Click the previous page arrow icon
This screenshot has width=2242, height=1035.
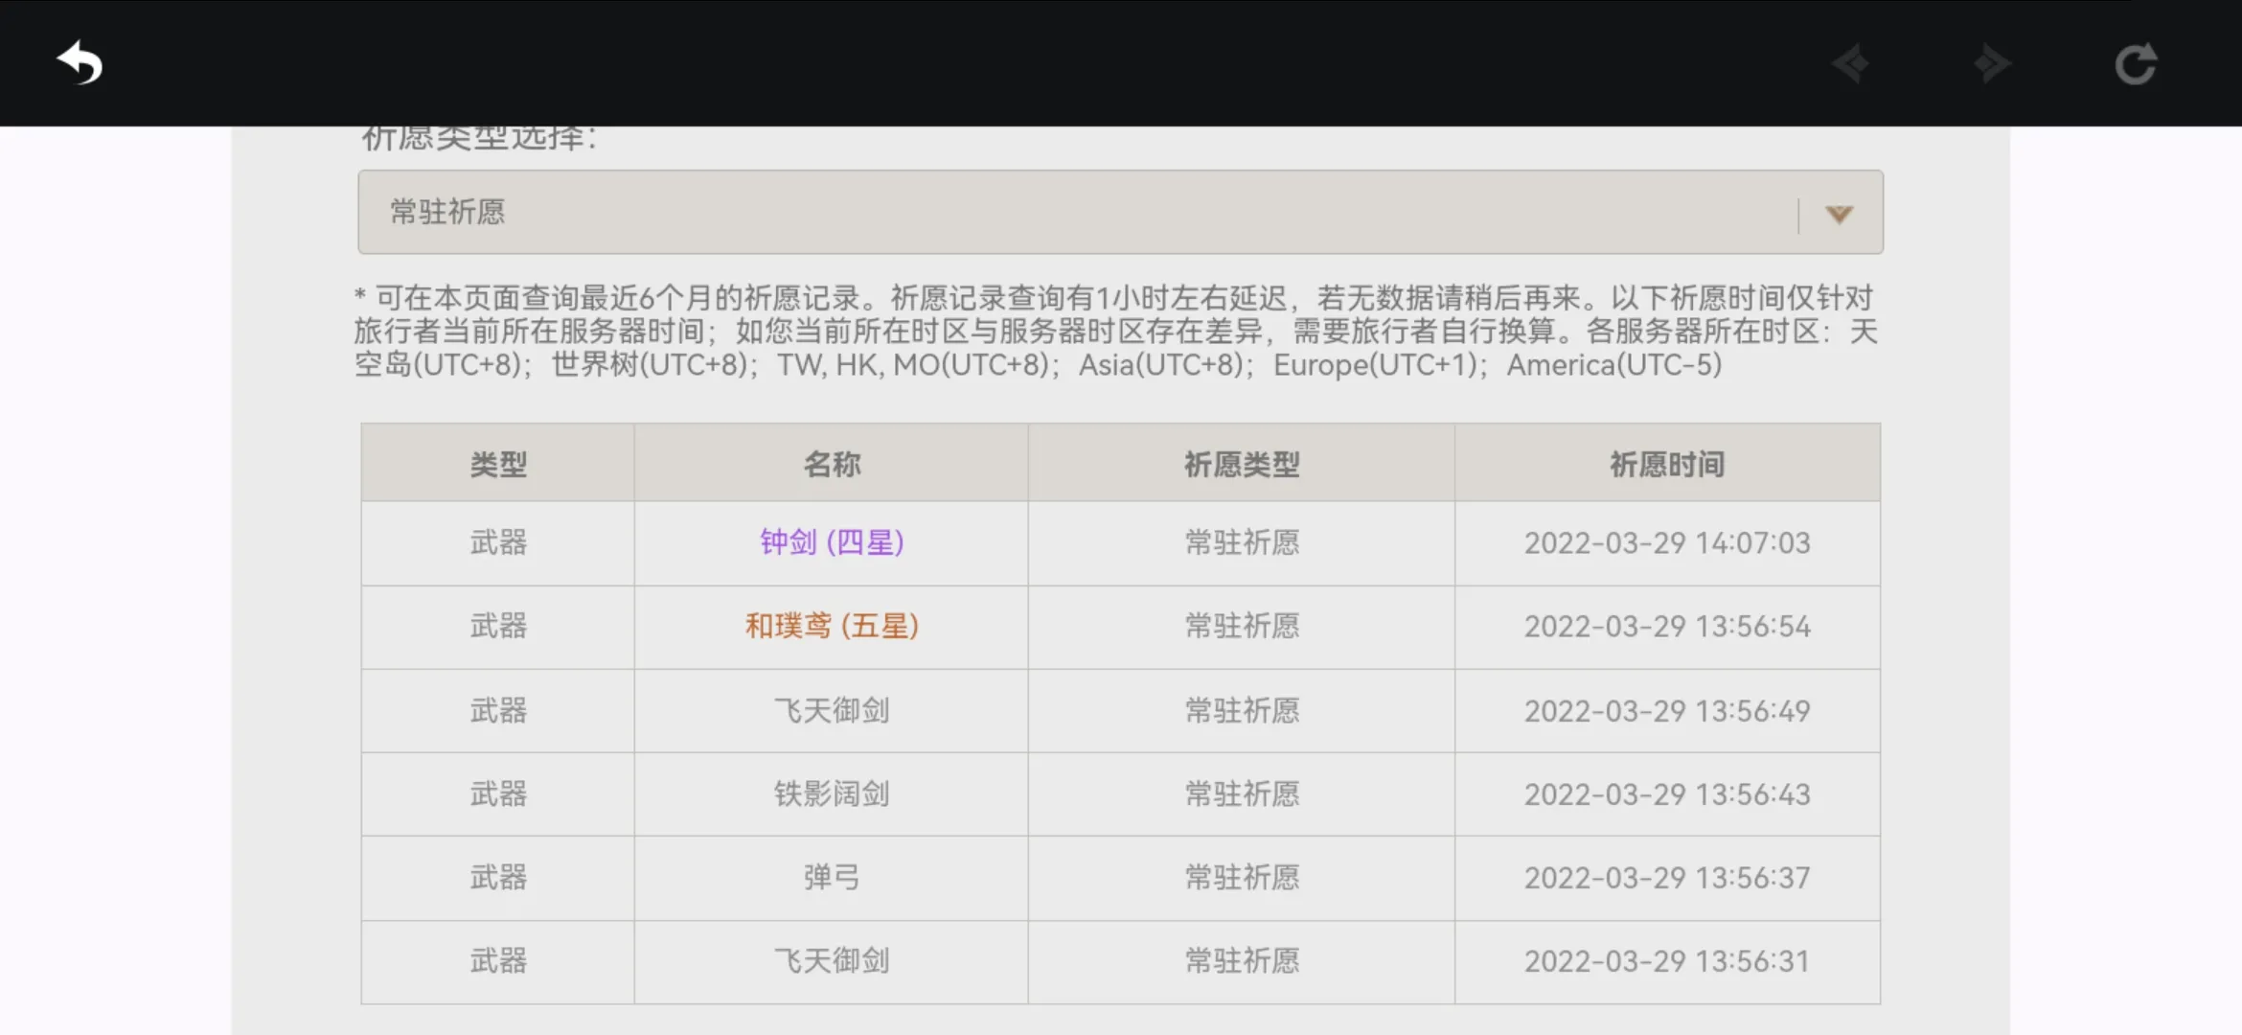coord(1851,64)
